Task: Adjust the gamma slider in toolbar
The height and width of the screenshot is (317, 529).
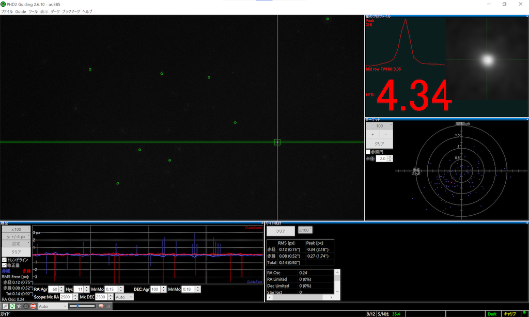Action: pos(82,306)
